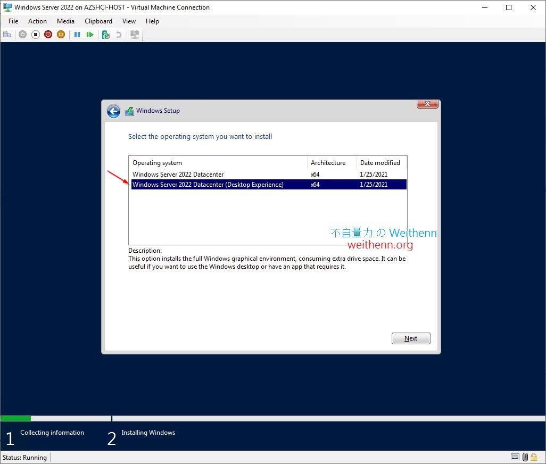Maximize the Virtual Machine Connection window
The width and height of the screenshot is (546, 464).
[x=509, y=7]
